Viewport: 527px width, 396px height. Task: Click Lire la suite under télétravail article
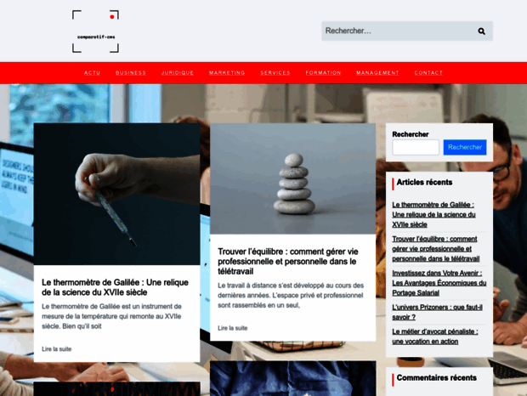coord(232,328)
